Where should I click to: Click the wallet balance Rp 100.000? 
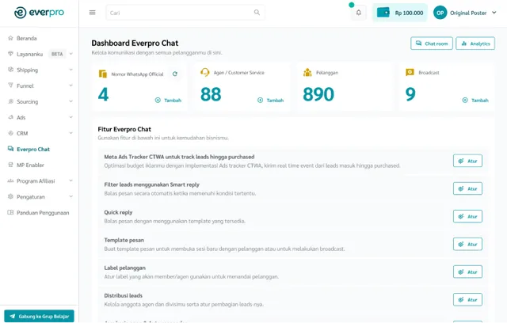(400, 13)
